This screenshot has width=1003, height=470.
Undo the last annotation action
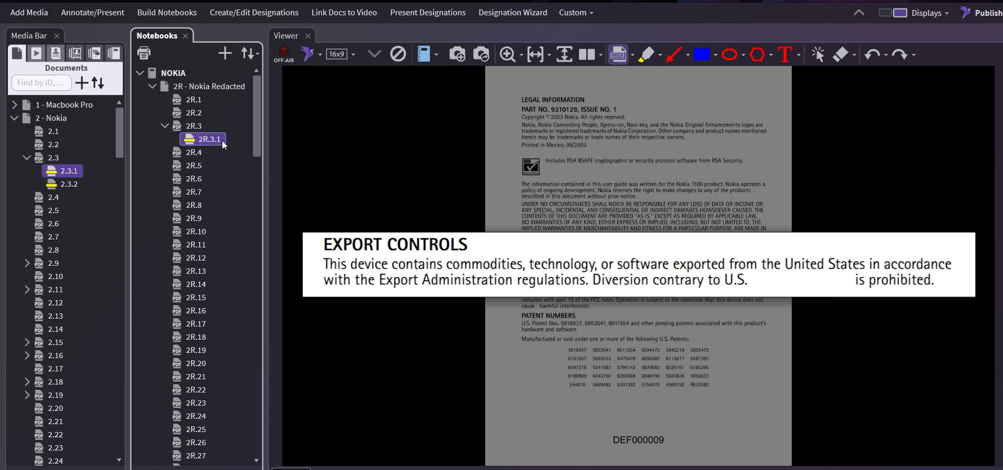click(872, 54)
